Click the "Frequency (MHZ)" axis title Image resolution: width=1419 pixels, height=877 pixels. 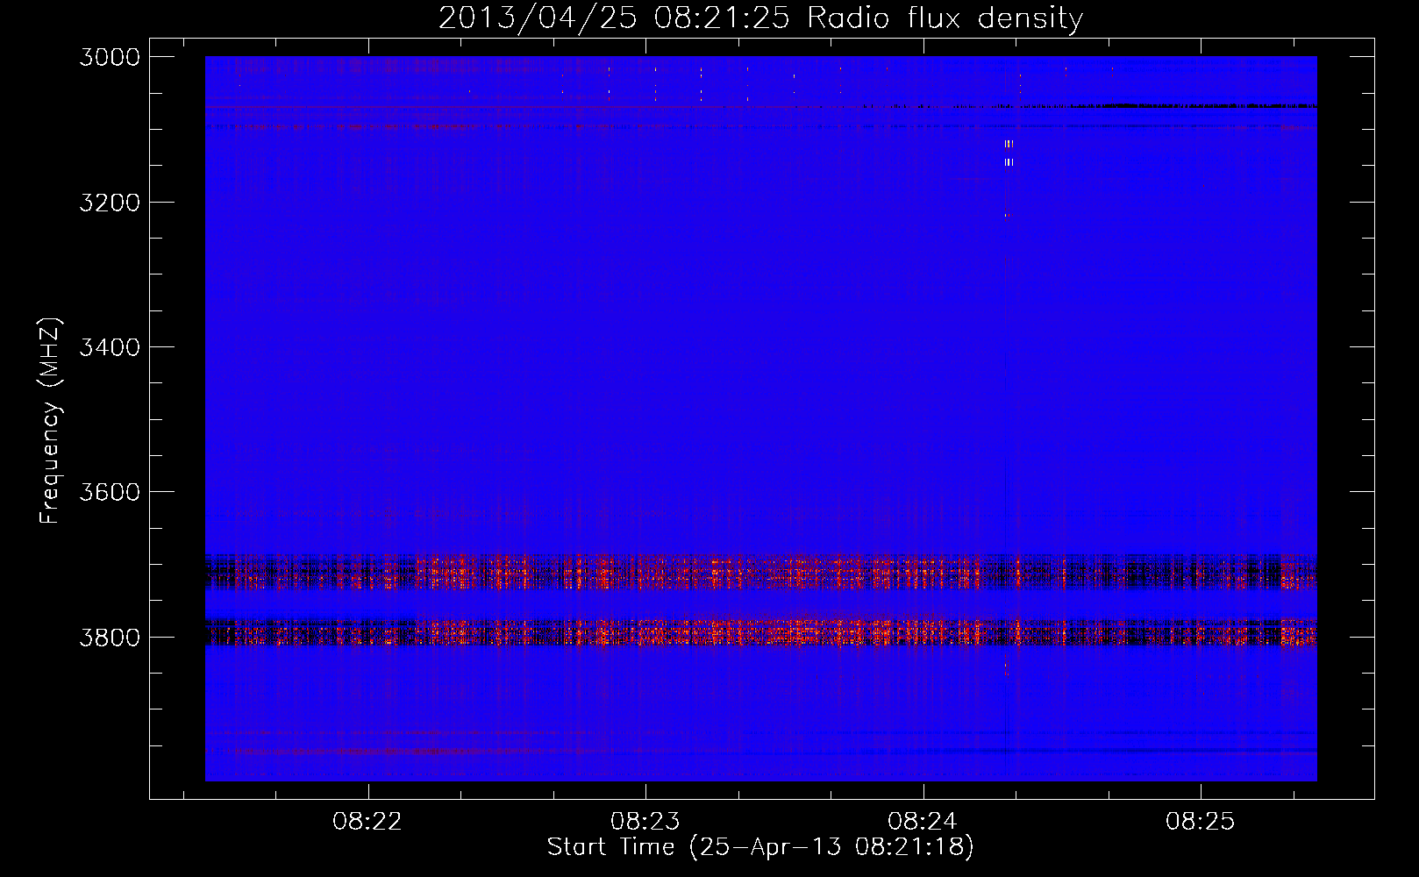[51, 421]
